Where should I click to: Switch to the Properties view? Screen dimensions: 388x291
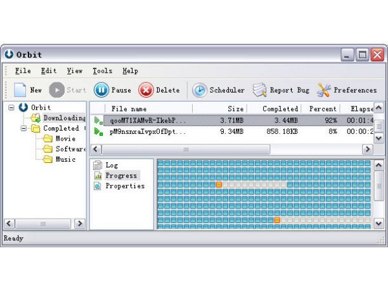pos(125,186)
